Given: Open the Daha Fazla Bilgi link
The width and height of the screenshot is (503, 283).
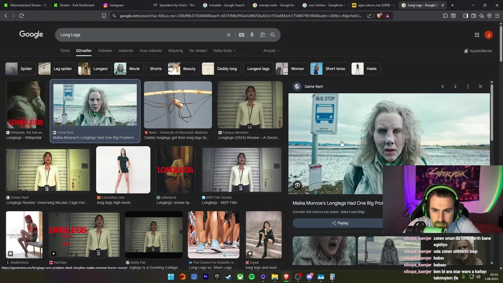Looking at the screenshot, I should click(x=352, y=212).
